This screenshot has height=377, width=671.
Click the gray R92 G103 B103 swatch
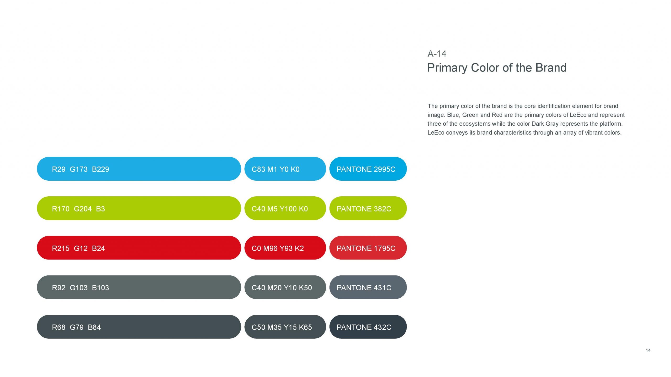139,287
